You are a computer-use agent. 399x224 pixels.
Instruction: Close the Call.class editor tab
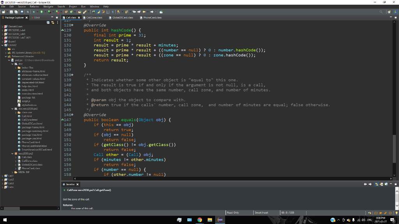(x=79, y=17)
